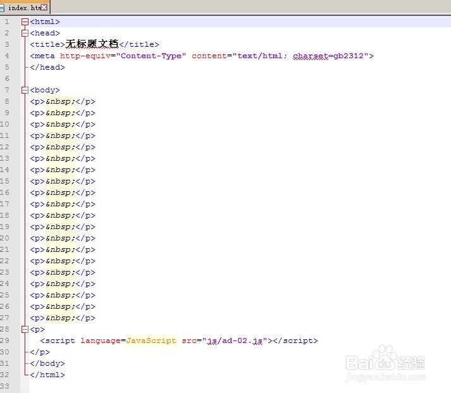Click the content attribute on line 4
451x393 pixels.
[x=209, y=56]
